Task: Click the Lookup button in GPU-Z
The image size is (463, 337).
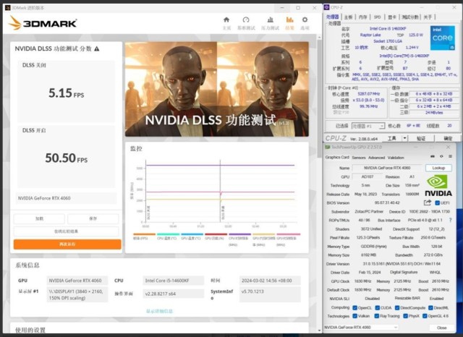Action: coord(438,168)
